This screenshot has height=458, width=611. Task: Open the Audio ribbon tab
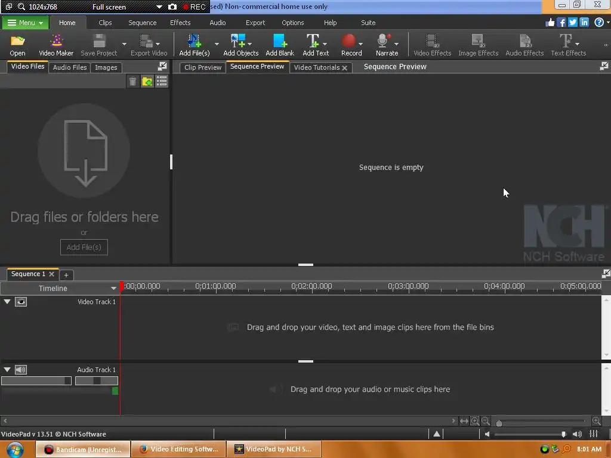pos(217,23)
